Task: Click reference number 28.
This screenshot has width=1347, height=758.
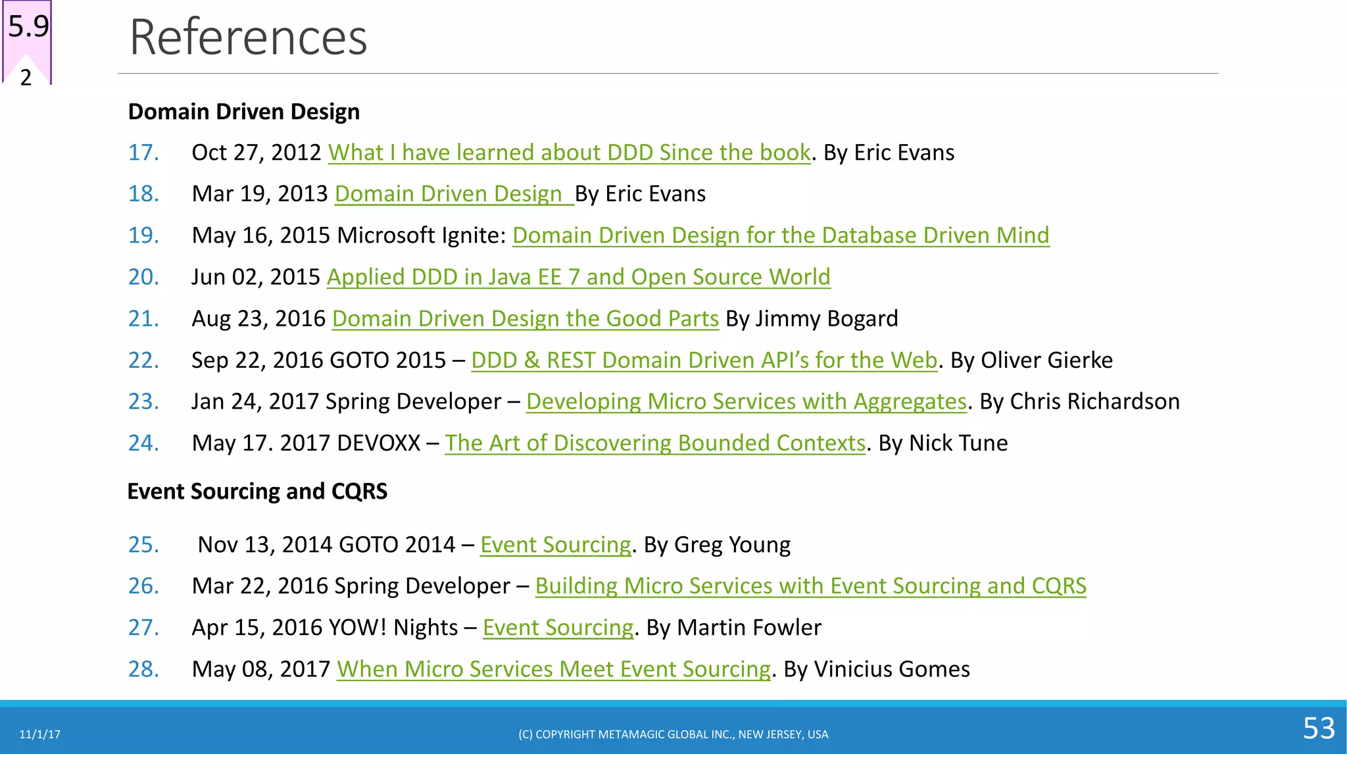Action: pyautogui.click(x=143, y=669)
